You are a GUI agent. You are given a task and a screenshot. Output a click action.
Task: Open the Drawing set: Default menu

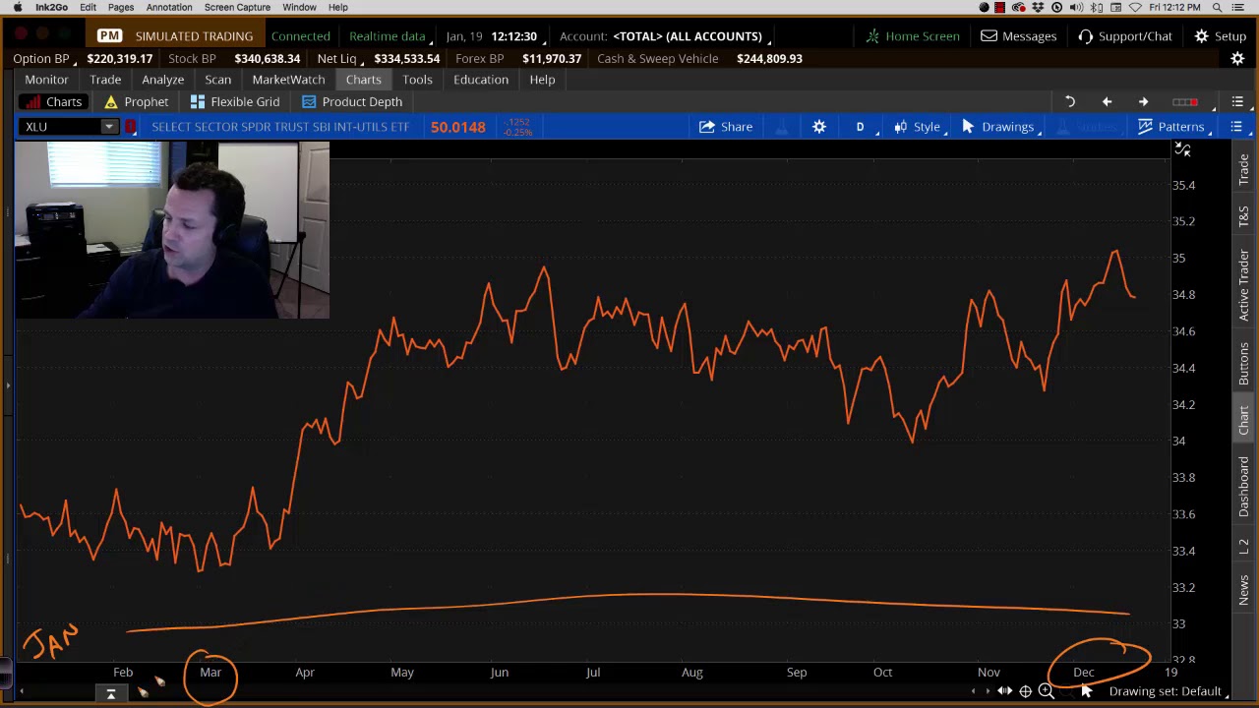click(x=1168, y=691)
